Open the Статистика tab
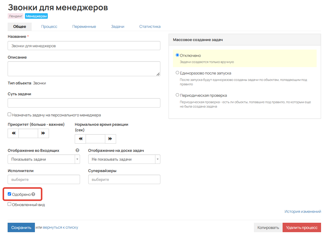The image size is (331, 238). click(150, 26)
